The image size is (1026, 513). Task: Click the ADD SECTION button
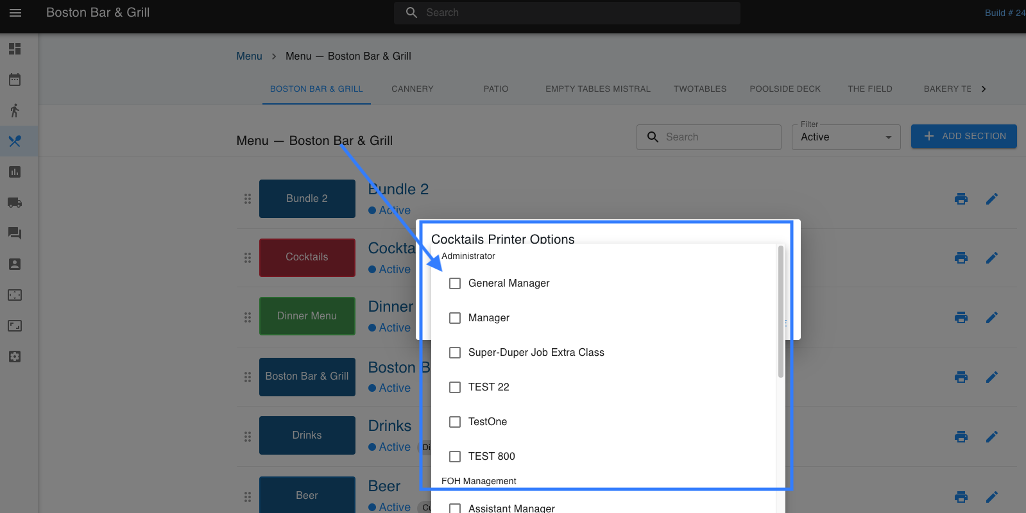[963, 137]
